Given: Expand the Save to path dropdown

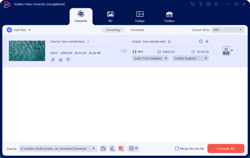Looking at the screenshot, I should [93, 148].
